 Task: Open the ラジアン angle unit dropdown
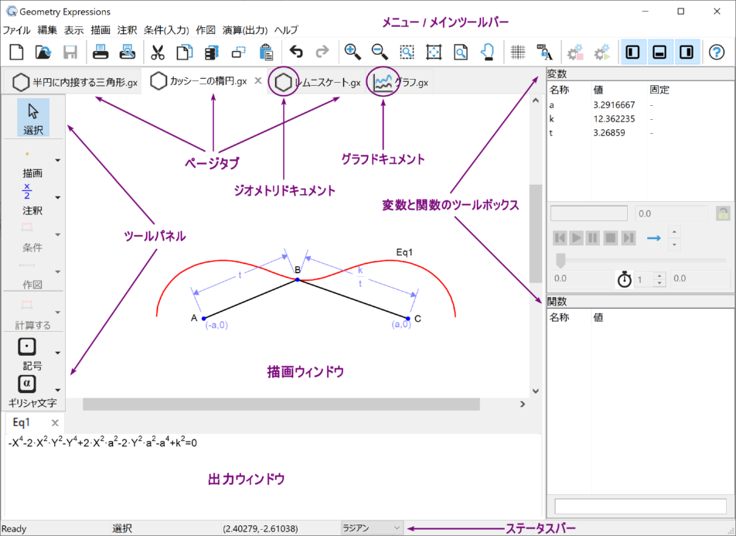coord(372,528)
